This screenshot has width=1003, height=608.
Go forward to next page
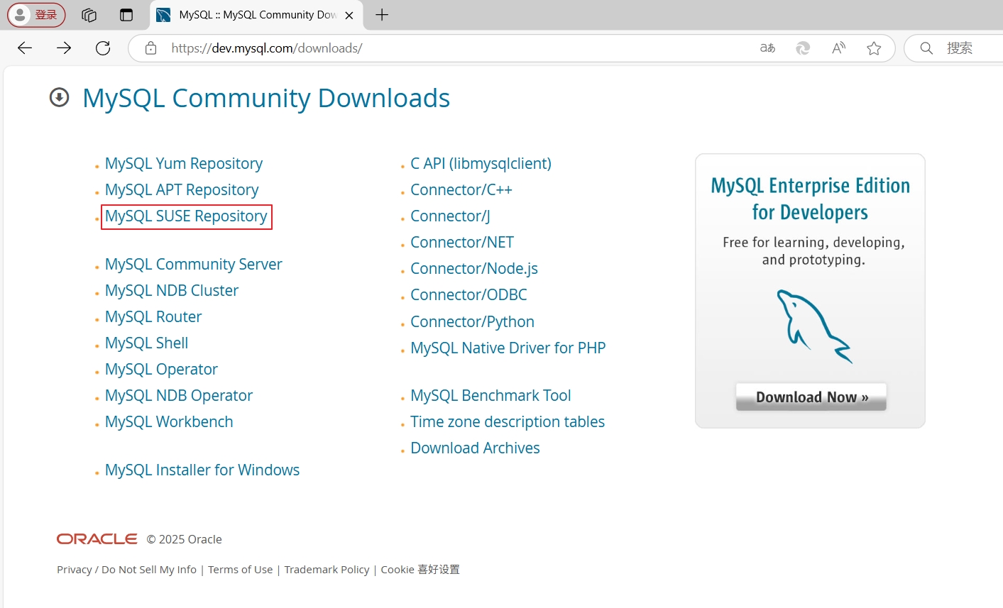(x=64, y=48)
